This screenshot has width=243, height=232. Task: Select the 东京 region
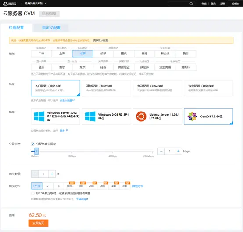click(82, 67)
